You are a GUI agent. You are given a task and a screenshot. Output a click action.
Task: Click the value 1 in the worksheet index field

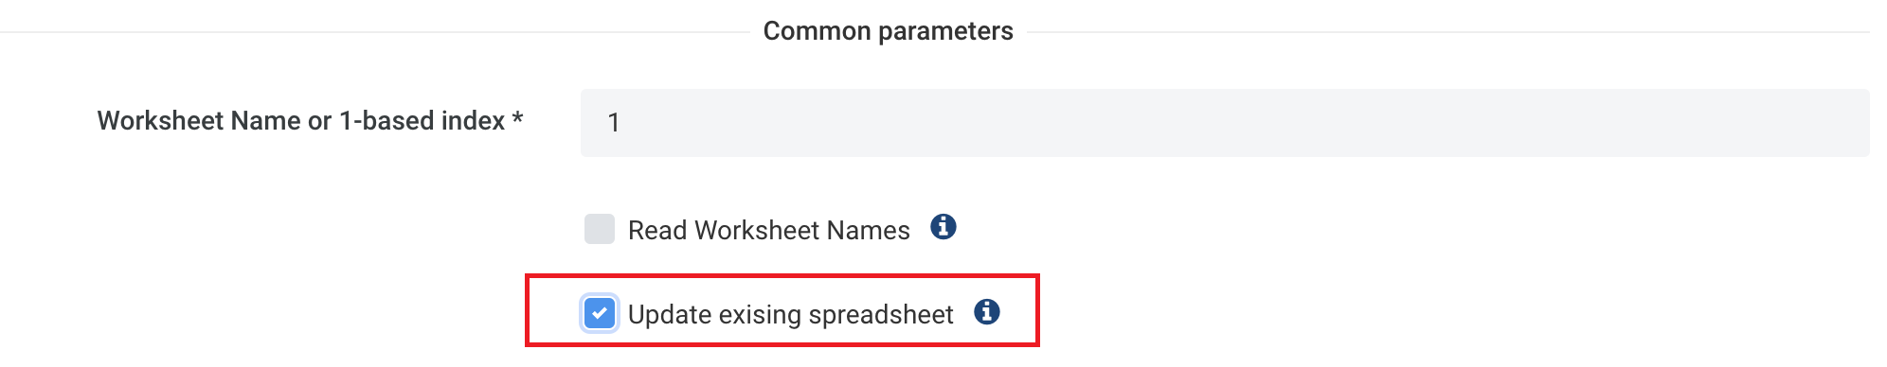pos(614,123)
